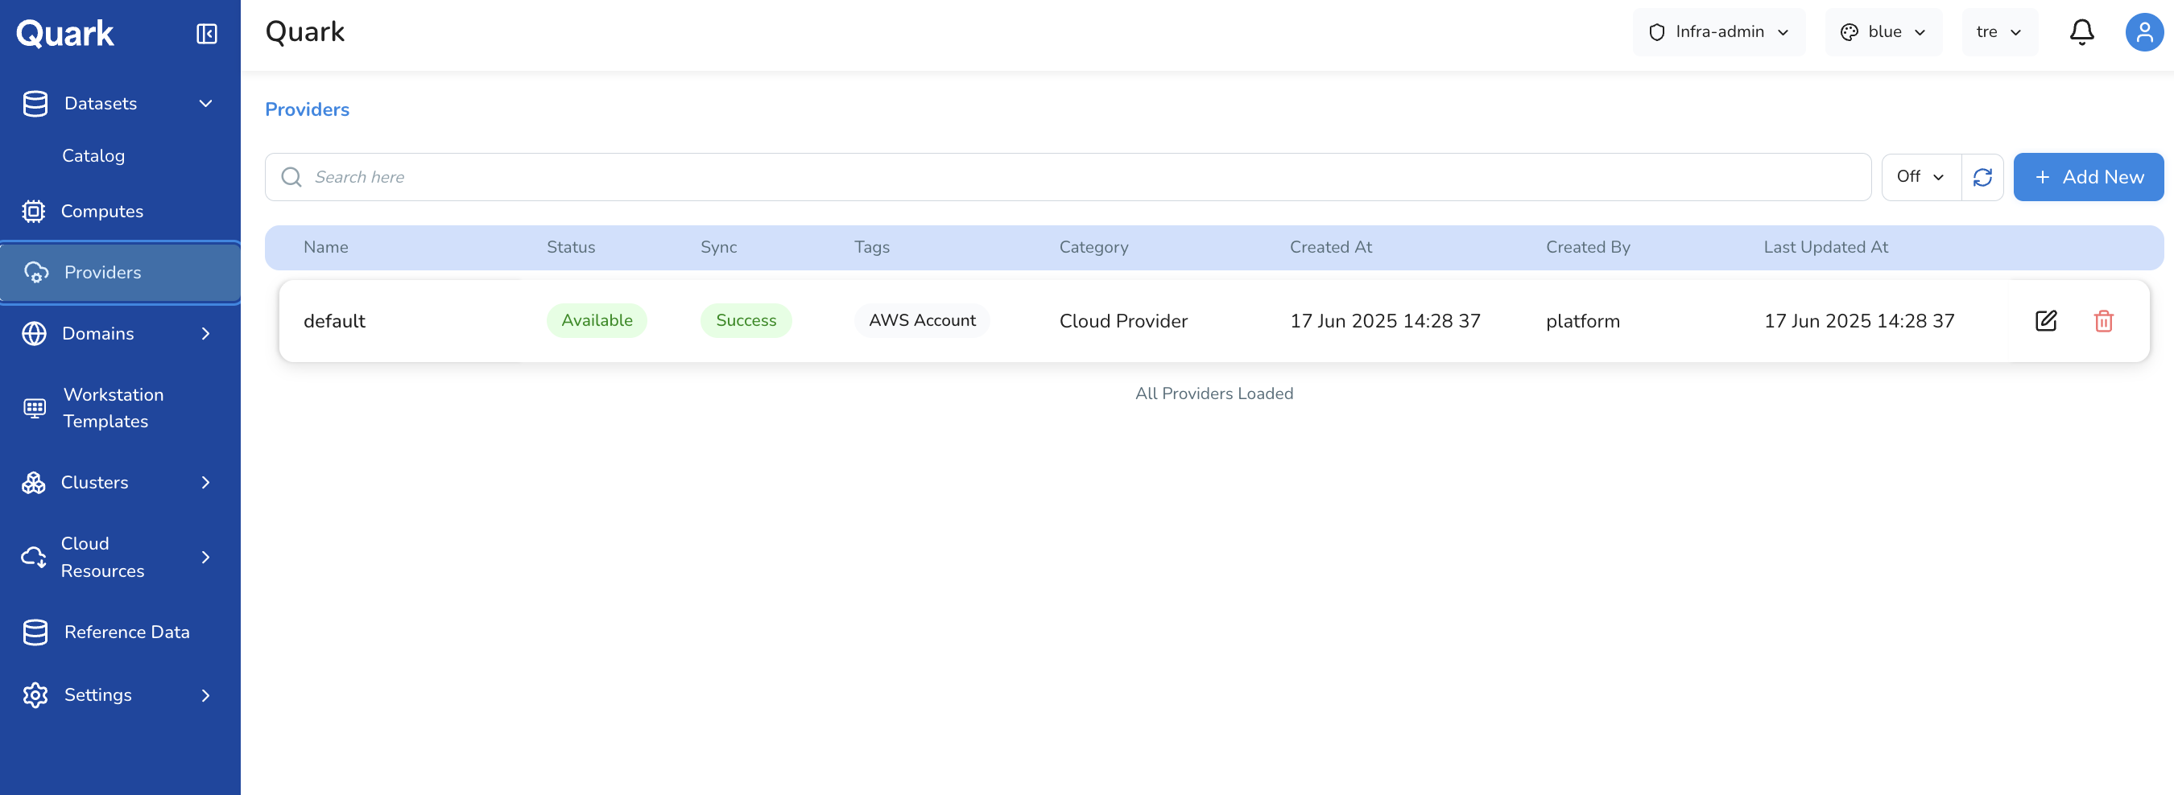Viewport: 2174px width, 795px height.
Task: Click the Computes chip icon
Action: [x=34, y=211]
